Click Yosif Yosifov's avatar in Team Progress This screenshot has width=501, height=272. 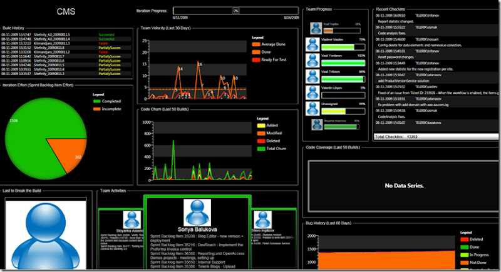point(316,28)
